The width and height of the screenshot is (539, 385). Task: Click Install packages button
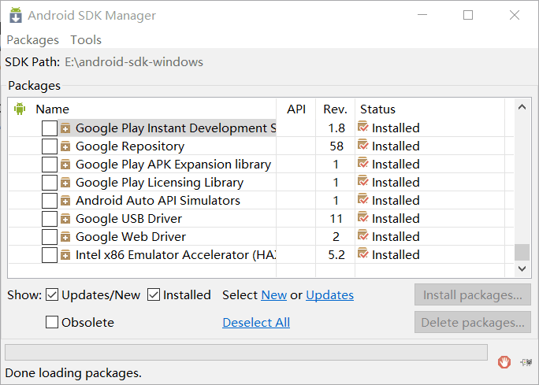point(473,294)
